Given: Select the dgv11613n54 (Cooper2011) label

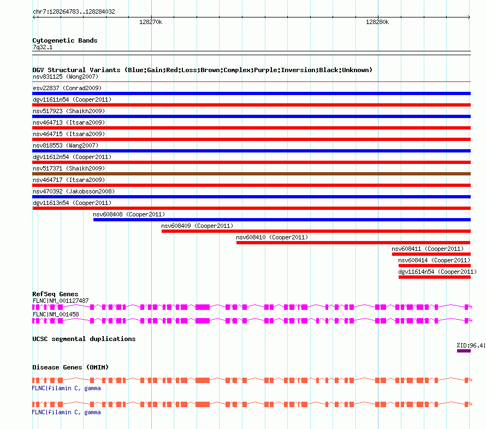Looking at the screenshot, I should [72, 203].
